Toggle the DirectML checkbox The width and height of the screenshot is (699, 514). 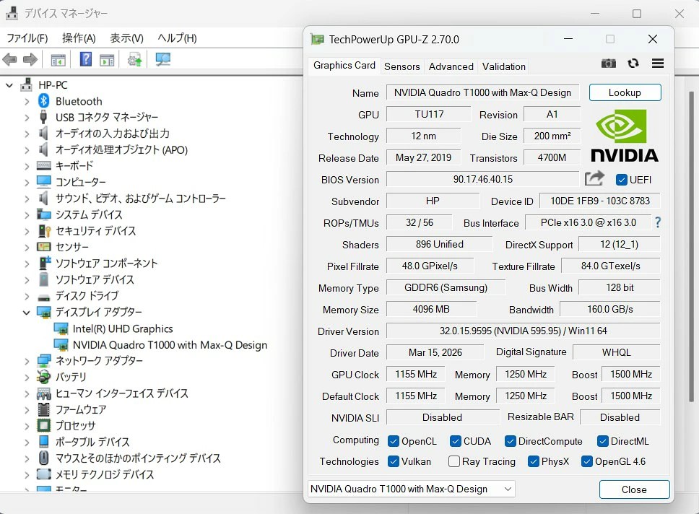click(602, 441)
